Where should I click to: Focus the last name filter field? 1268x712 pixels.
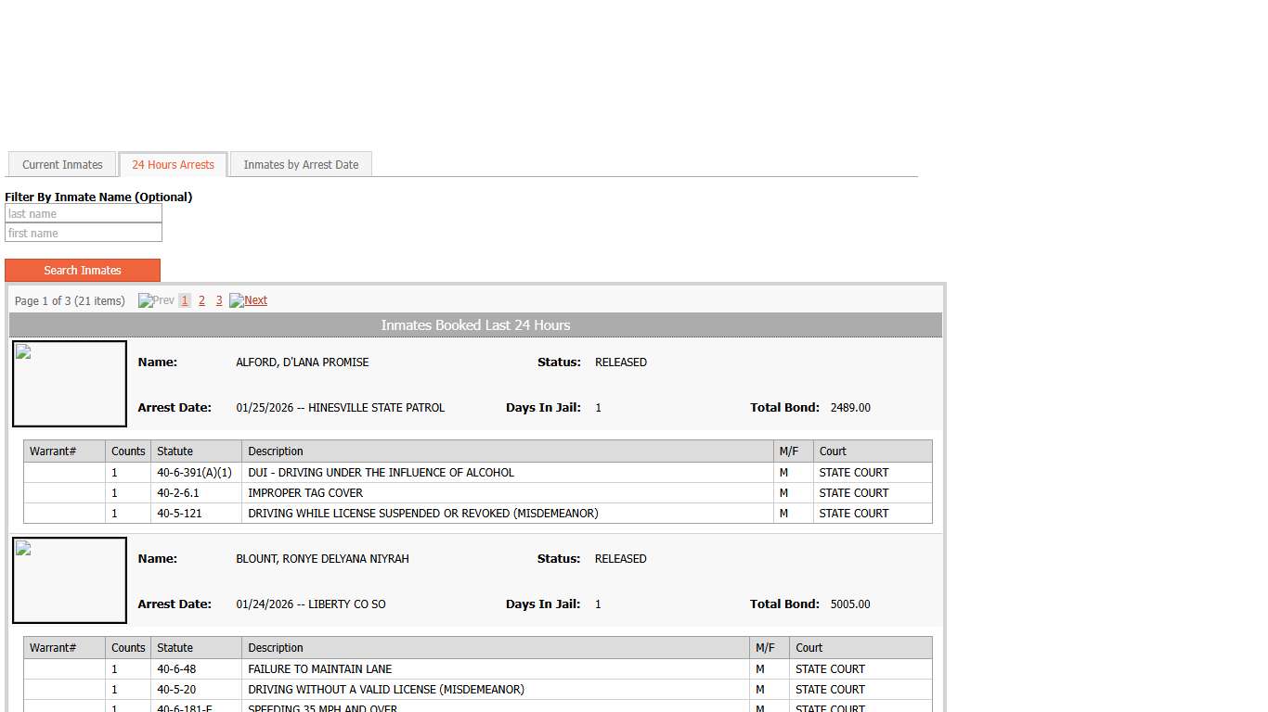[x=84, y=214]
